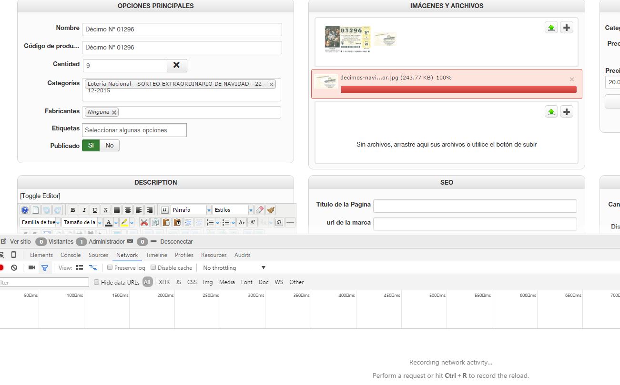Expand the bullet list style arrow

[233, 222]
